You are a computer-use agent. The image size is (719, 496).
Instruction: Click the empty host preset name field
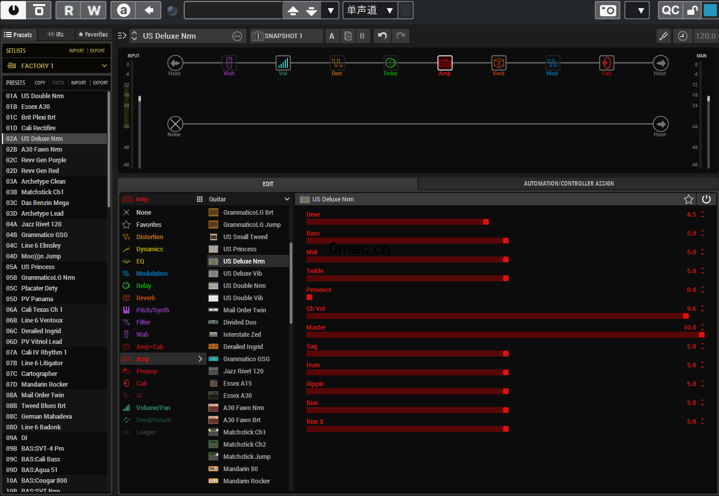[x=233, y=10]
